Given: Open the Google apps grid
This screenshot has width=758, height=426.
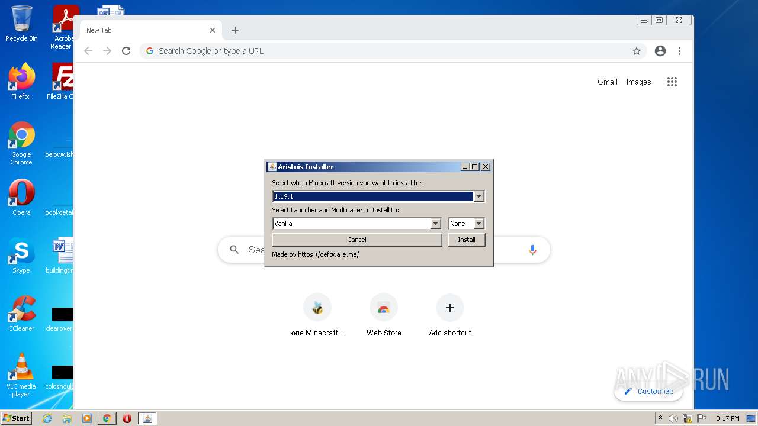Looking at the screenshot, I should 672,82.
